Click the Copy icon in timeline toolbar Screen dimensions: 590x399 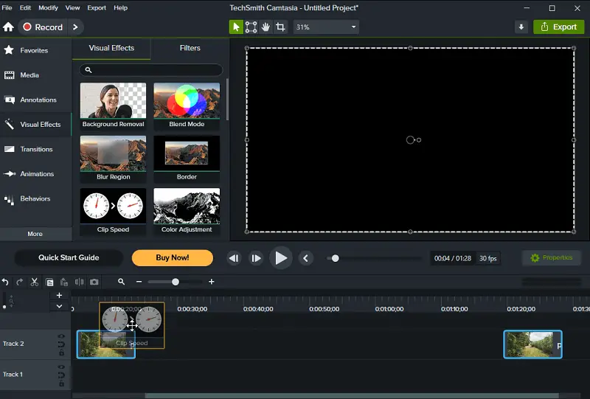click(49, 282)
